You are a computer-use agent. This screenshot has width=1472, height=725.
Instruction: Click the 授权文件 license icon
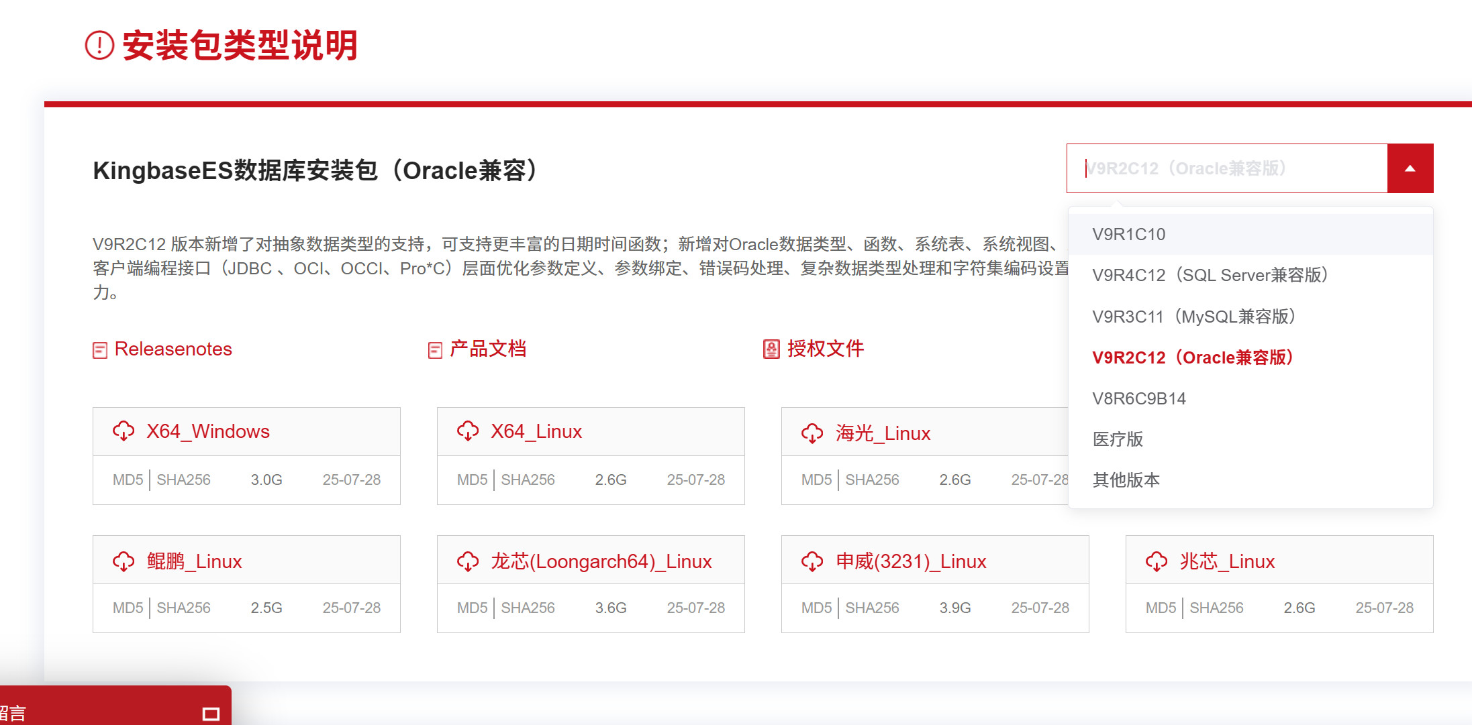coord(771,349)
